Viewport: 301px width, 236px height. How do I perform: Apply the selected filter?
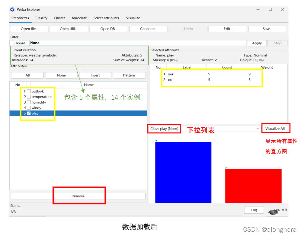click(257, 43)
